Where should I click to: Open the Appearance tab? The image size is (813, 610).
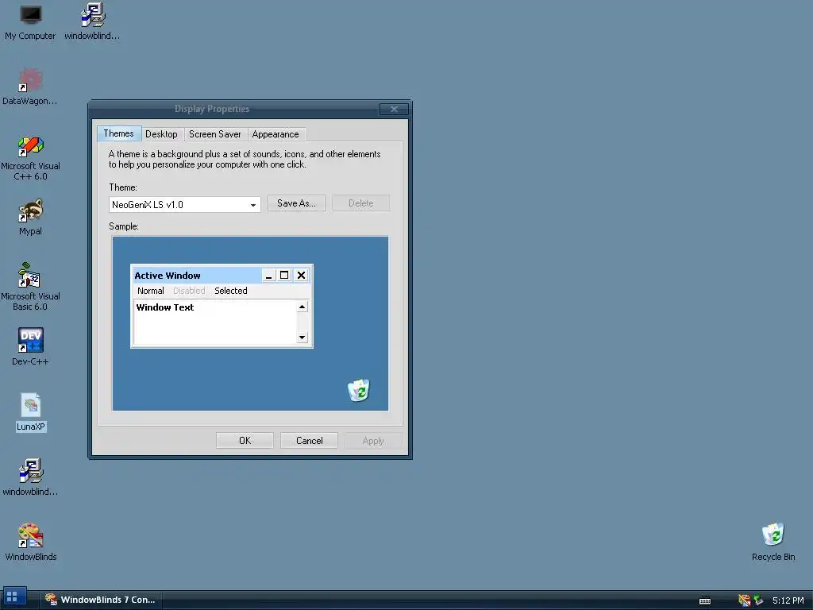[275, 134]
